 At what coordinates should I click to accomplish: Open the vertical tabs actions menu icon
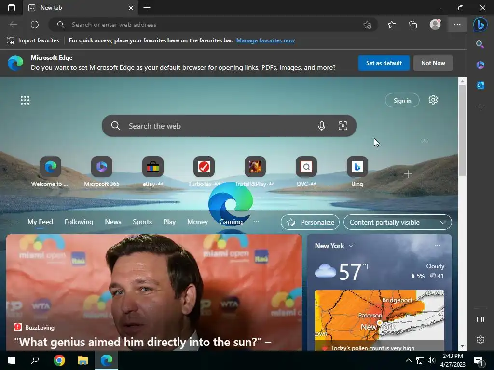point(12,8)
